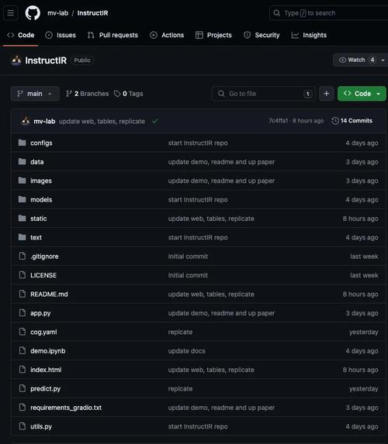Open the cog.yaml file
Image resolution: width=388 pixels, height=444 pixels.
click(43, 332)
